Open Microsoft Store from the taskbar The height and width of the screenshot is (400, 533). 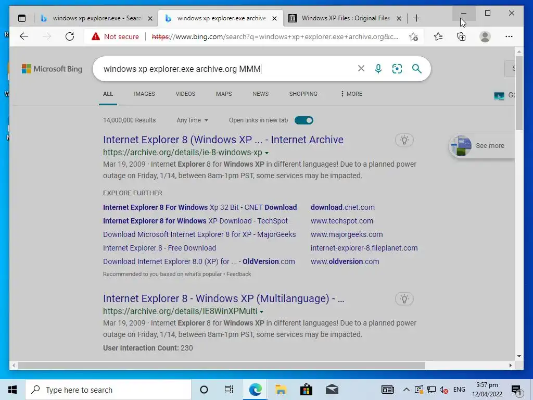coord(306,390)
